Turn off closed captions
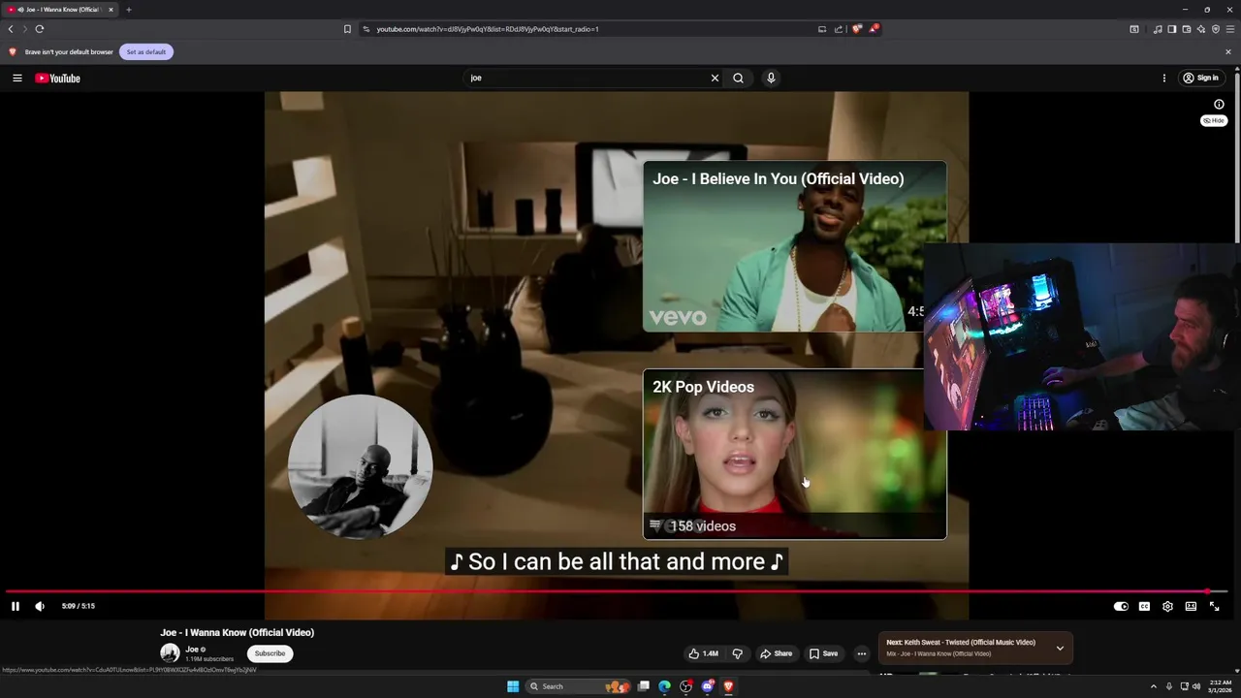1241x698 pixels. point(1144,606)
